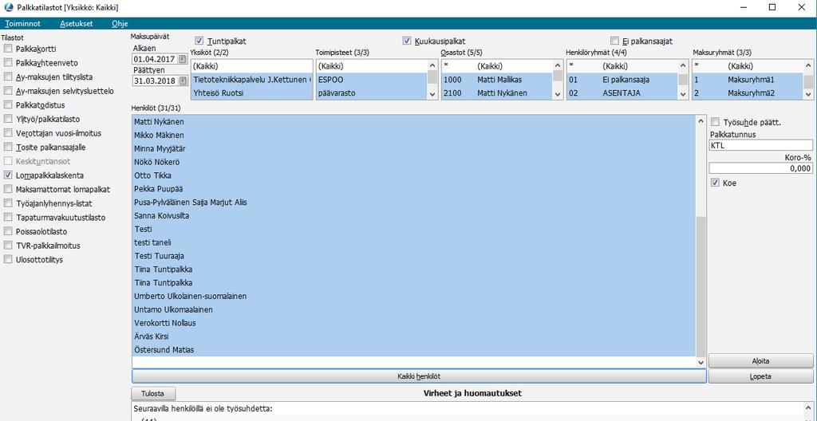Select (Kaikki) in Yksiköt list

pos(251,66)
